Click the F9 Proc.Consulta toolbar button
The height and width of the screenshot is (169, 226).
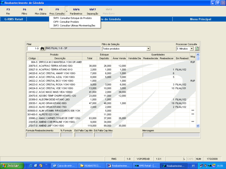pos(57,12)
